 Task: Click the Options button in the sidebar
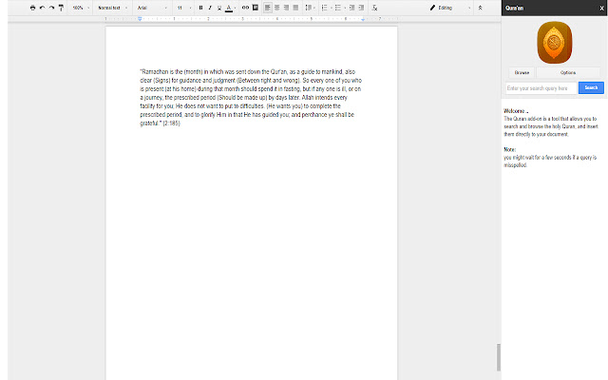(x=568, y=72)
